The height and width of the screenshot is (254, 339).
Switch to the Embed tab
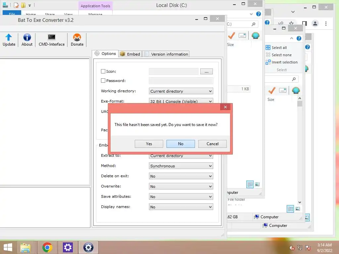(x=130, y=54)
